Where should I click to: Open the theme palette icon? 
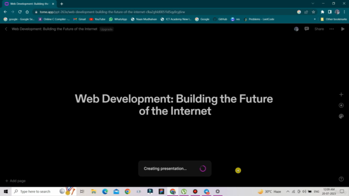click(x=341, y=116)
